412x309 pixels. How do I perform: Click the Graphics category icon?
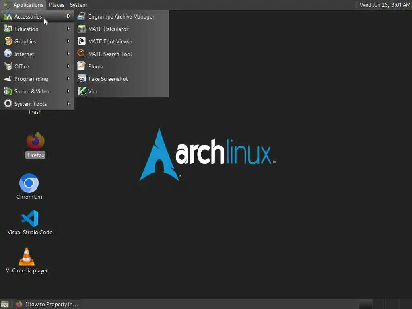click(x=8, y=41)
